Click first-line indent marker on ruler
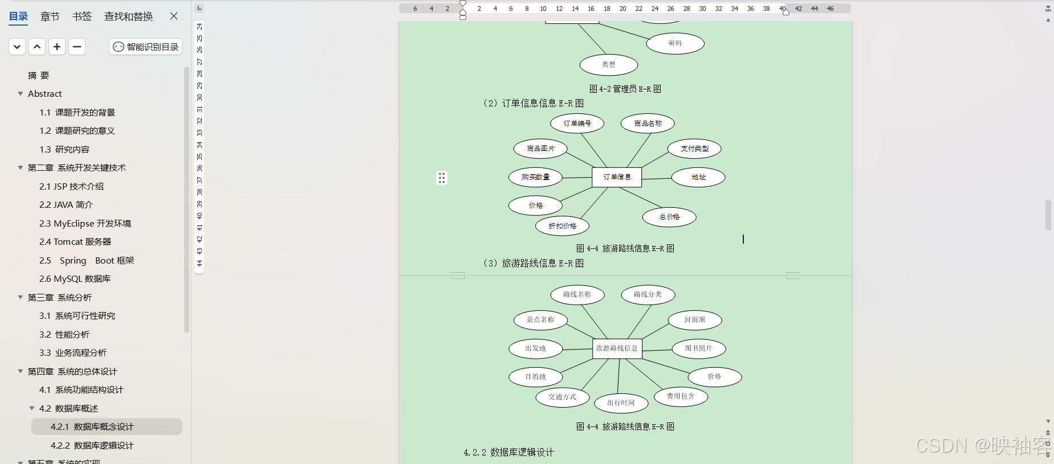Screen dimensions: 1054x464 [x=463, y=3]
